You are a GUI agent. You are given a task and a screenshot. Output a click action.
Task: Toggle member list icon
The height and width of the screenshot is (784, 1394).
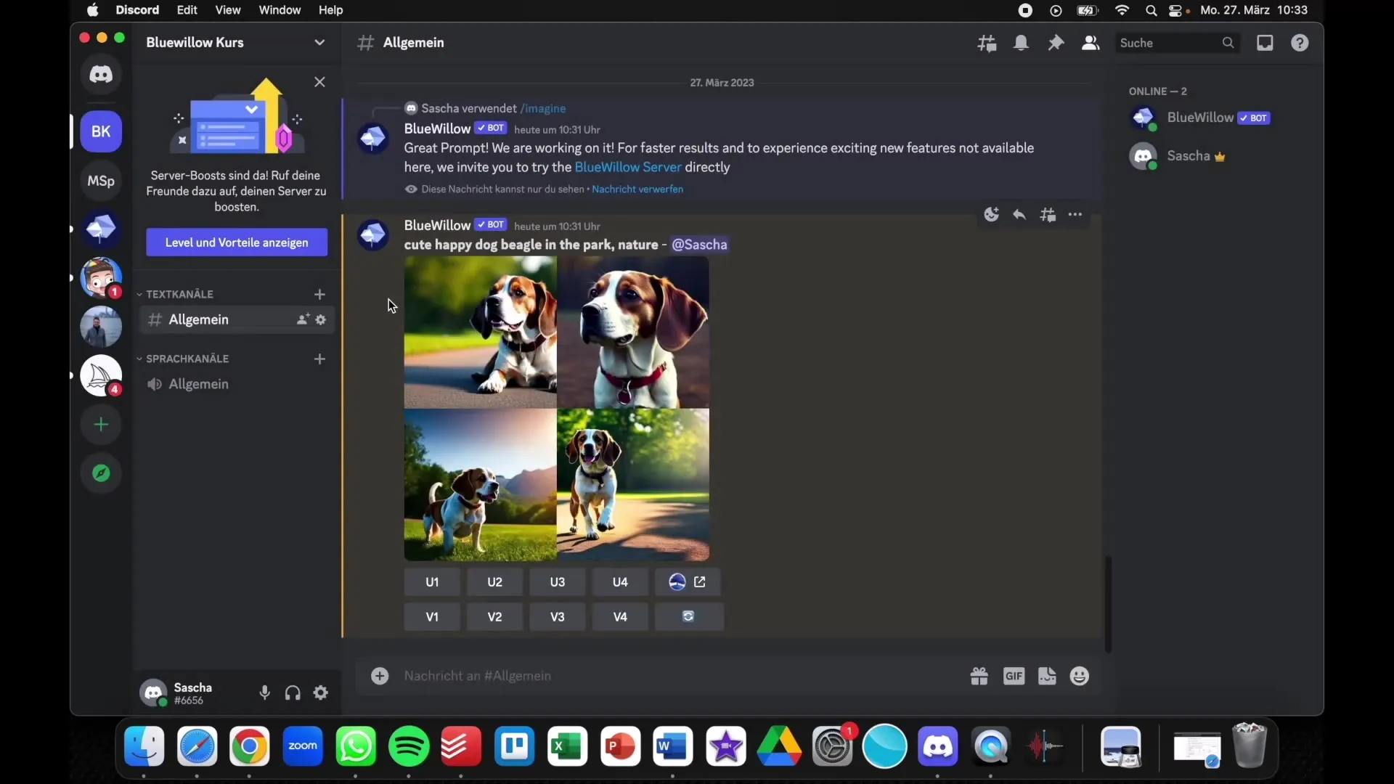tap(1091, 43)
